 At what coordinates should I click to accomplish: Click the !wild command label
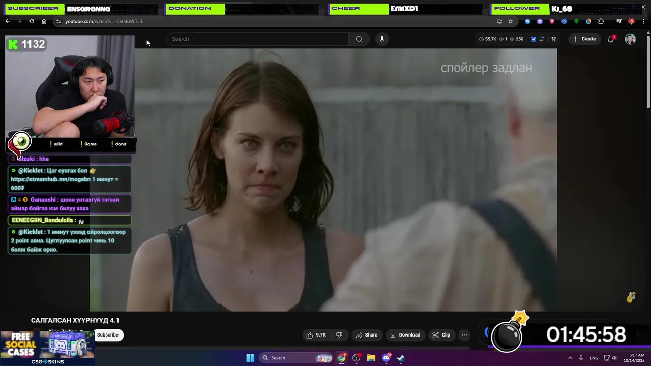click(x=56, y=144)
